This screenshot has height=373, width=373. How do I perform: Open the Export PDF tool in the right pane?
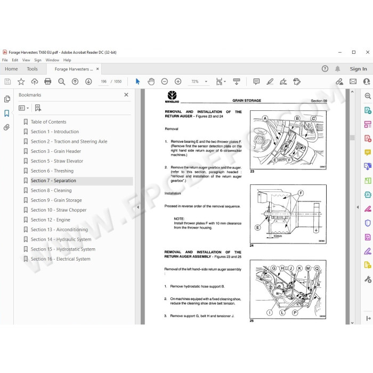pos(368,110)
